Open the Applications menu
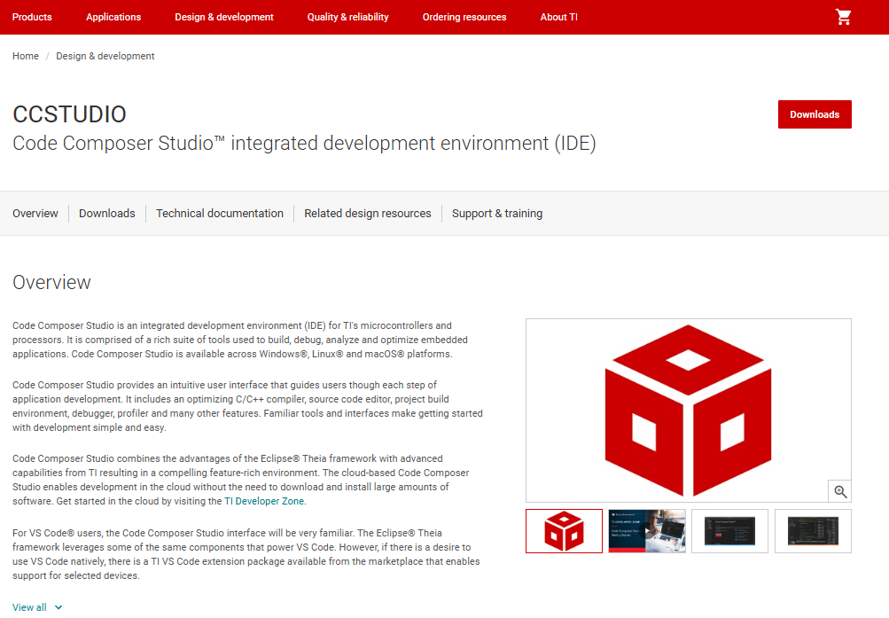Screen dimensions: 889x618 113,17
